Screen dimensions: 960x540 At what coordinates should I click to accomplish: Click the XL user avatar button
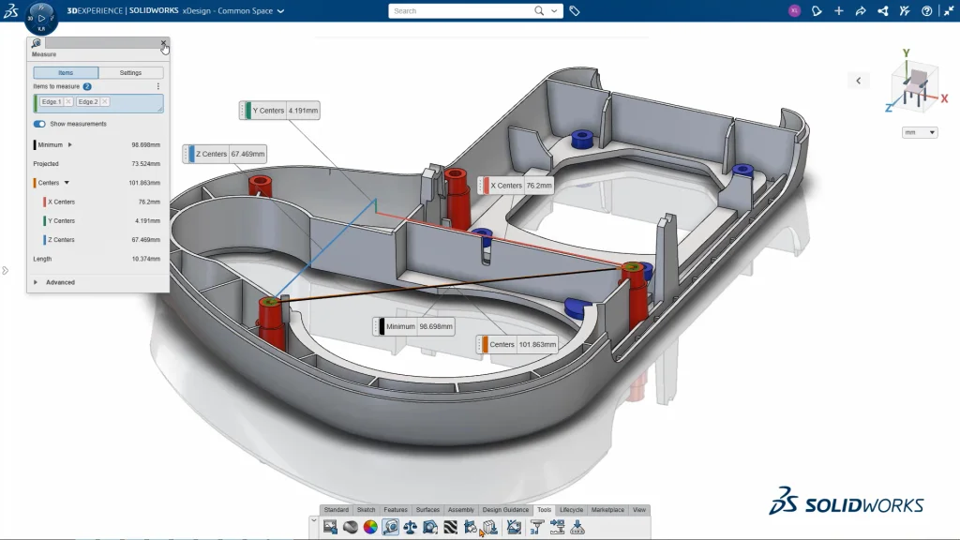click(794, 11)
